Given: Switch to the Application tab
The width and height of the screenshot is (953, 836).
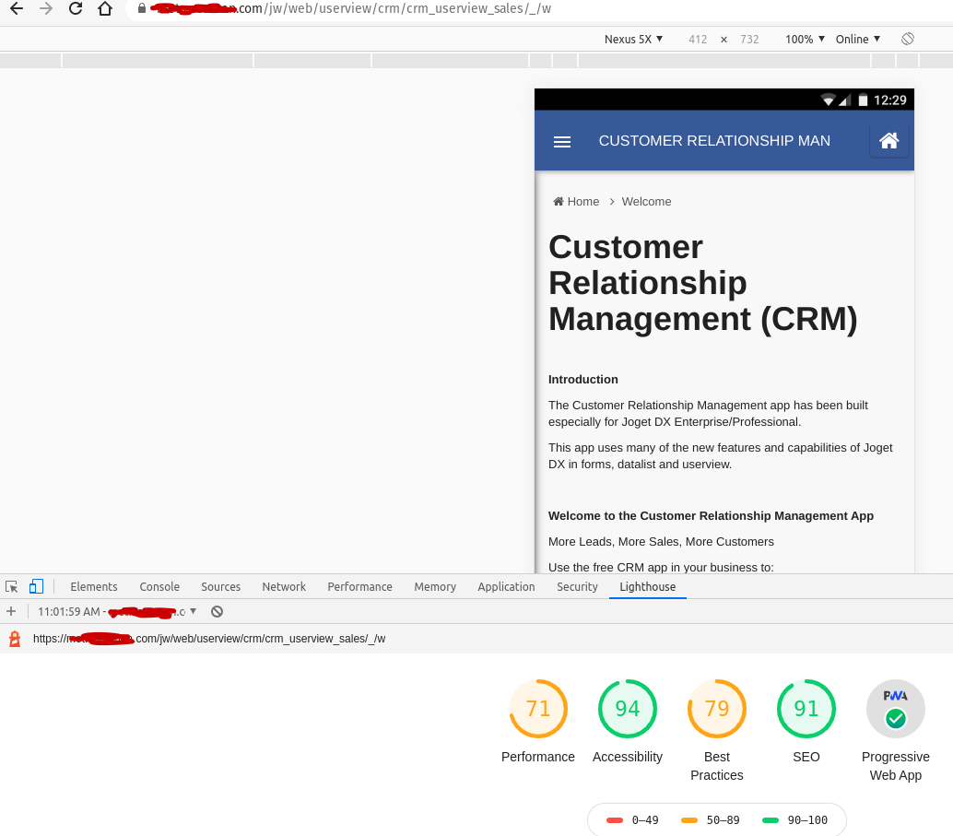Looking at the screenshot, I should 506,587.
